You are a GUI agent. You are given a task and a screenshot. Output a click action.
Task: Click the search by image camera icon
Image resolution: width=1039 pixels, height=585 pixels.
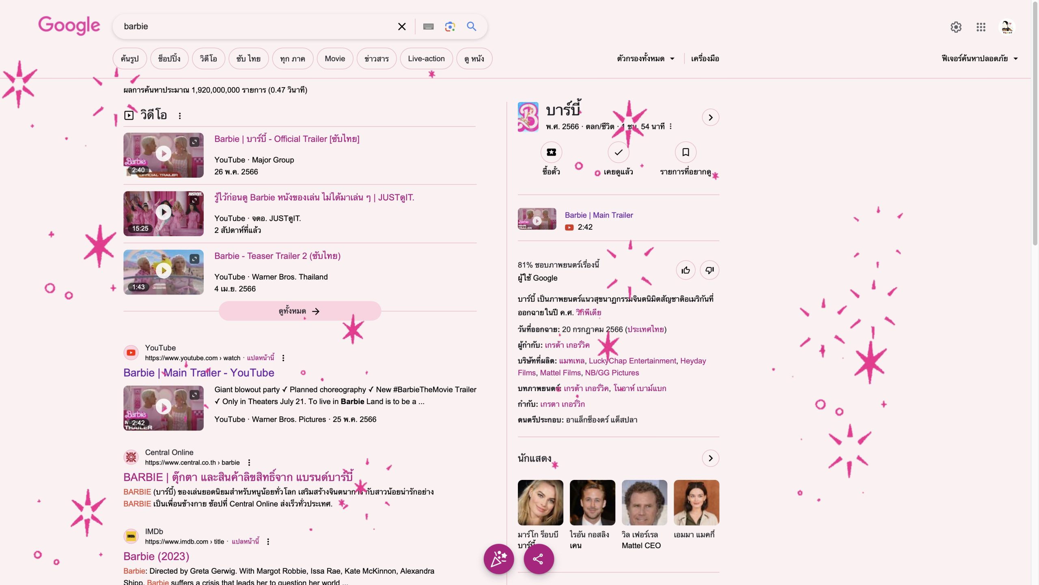[450, 27]
